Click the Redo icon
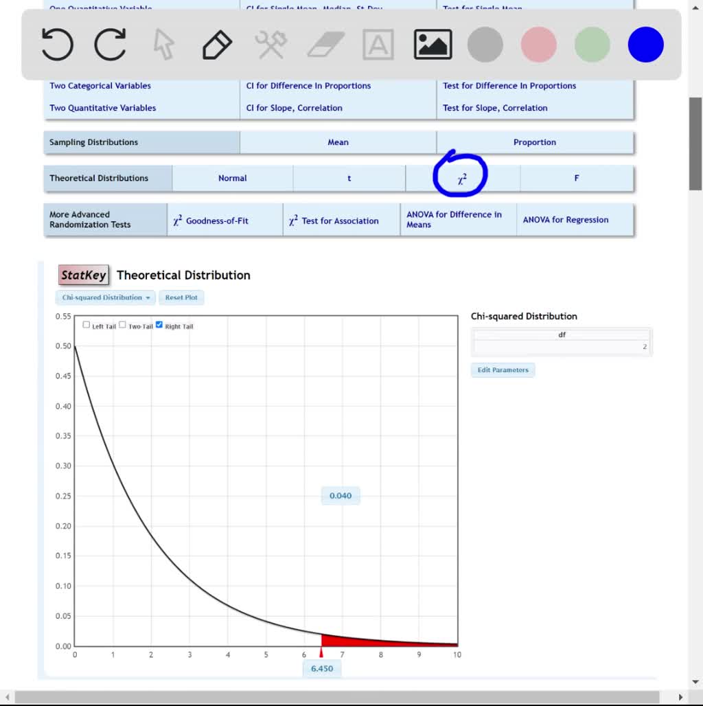Image resolution: width=703 pixels, height=706 pixels. [x=110, y=44]
